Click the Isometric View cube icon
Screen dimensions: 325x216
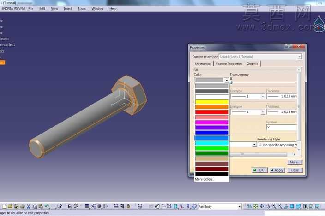298,206
